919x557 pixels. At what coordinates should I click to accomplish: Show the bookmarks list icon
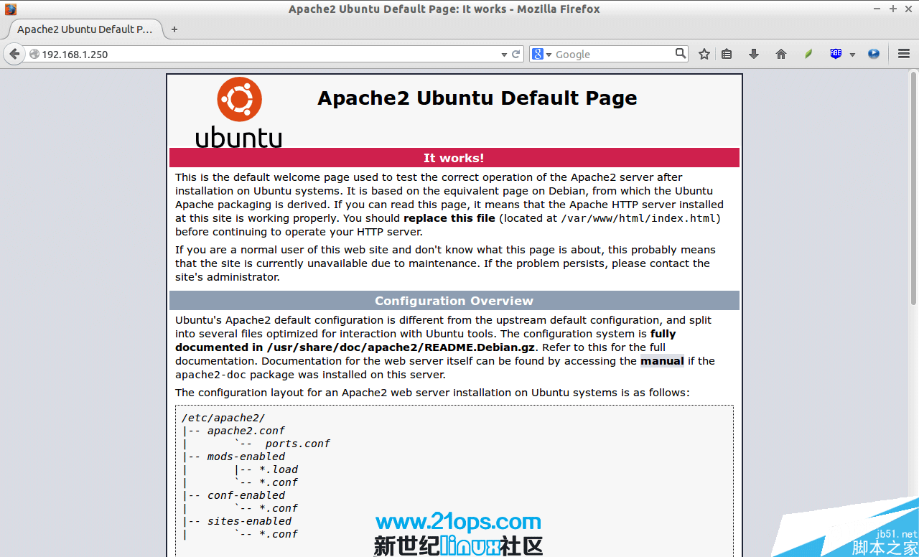point(727,54)
